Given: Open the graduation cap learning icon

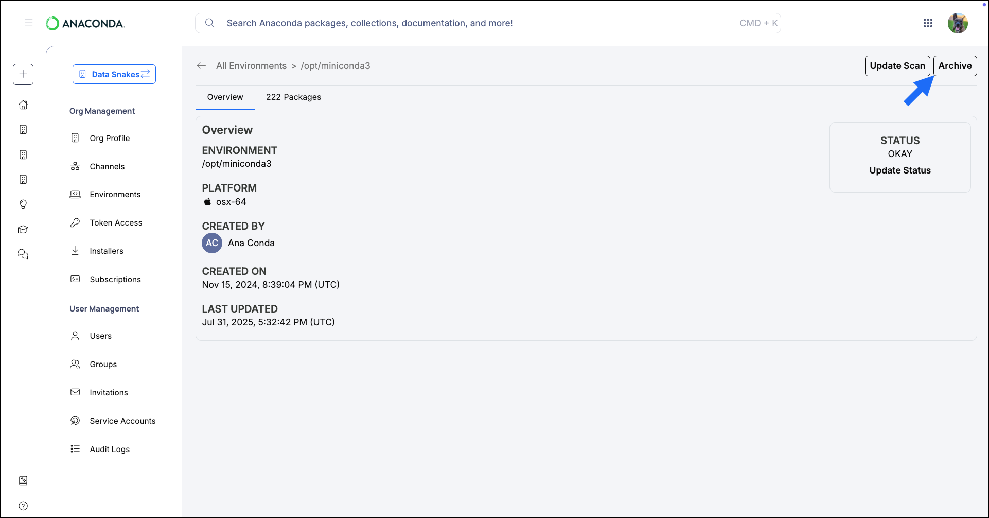Looking at the screenshot, I should tap(23, 229).
